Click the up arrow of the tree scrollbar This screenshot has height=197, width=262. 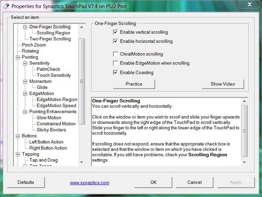coord(82,27)
